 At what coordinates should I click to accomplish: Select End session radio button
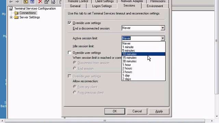point(75,68)
